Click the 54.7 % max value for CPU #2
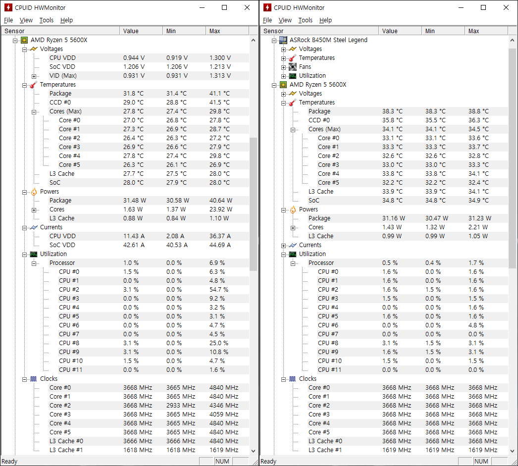This screenshot has height=466, width=518. pyautogui.click(x=219, y=290)
